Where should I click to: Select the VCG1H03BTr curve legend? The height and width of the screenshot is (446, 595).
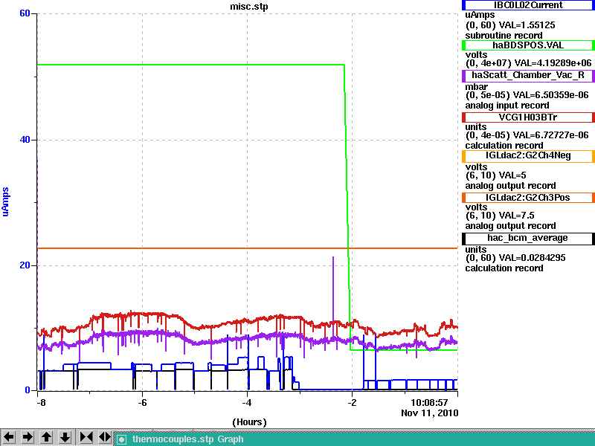click(528, 117)
